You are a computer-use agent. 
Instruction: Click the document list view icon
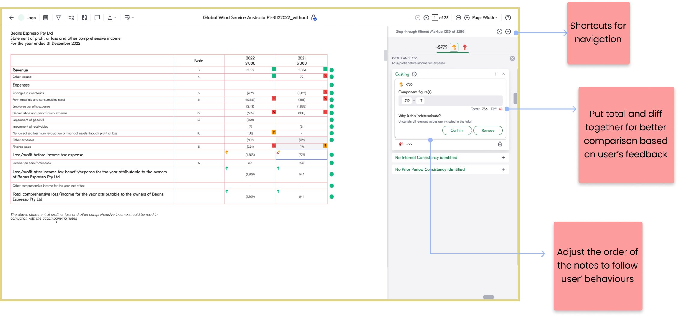(x=46, y=18)
